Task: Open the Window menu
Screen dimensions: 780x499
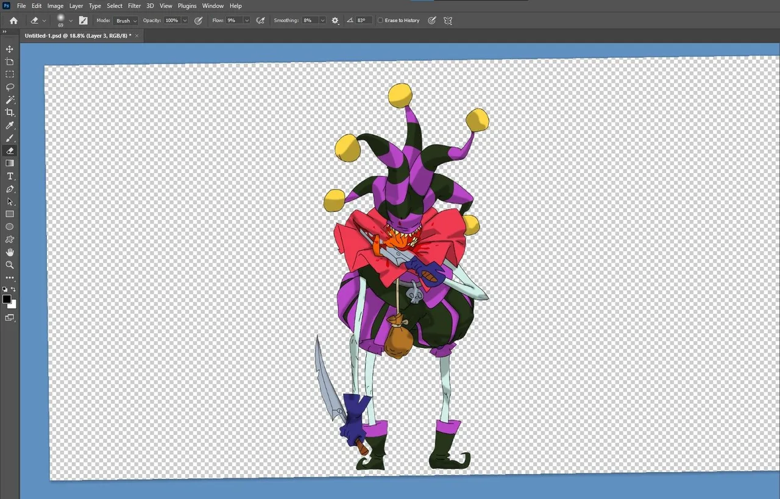Action: (213, 5)
